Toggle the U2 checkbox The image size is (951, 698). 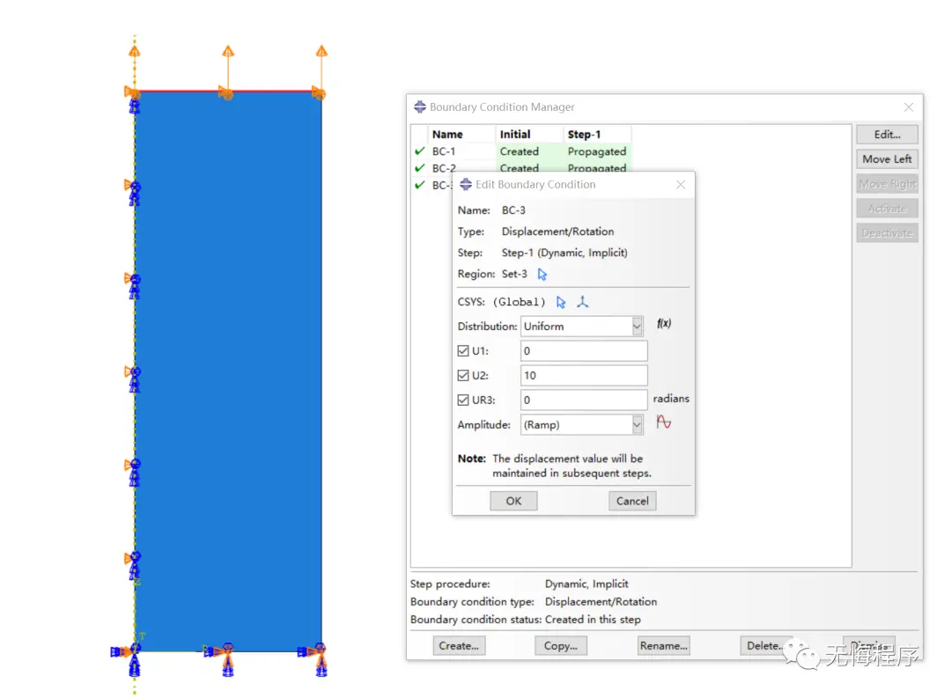pyautogui.click(x=463, y=375)
